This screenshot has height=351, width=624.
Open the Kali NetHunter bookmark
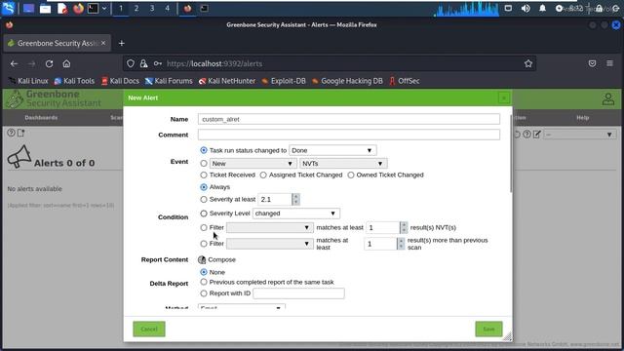pyautogui.click(x=227, y=81)
